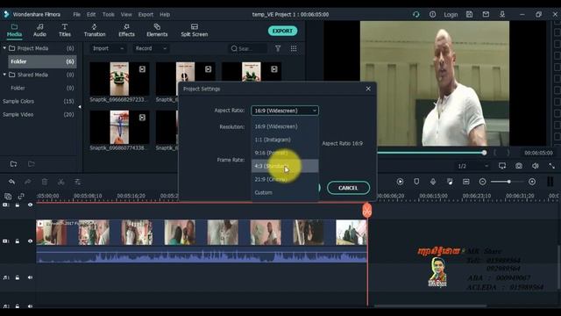Close the Project Settings dialog
This screenshot has width=561, height=316.
(368, 89)
